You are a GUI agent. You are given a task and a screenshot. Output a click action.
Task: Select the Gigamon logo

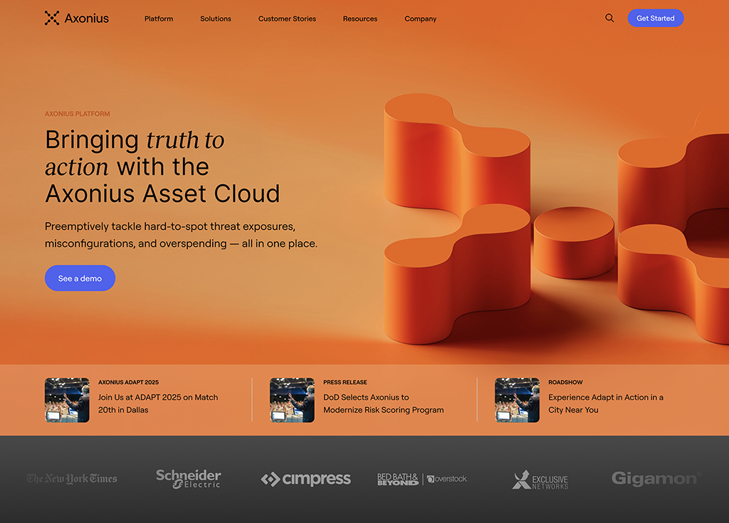pyautogui.click(x=656, y=479)
